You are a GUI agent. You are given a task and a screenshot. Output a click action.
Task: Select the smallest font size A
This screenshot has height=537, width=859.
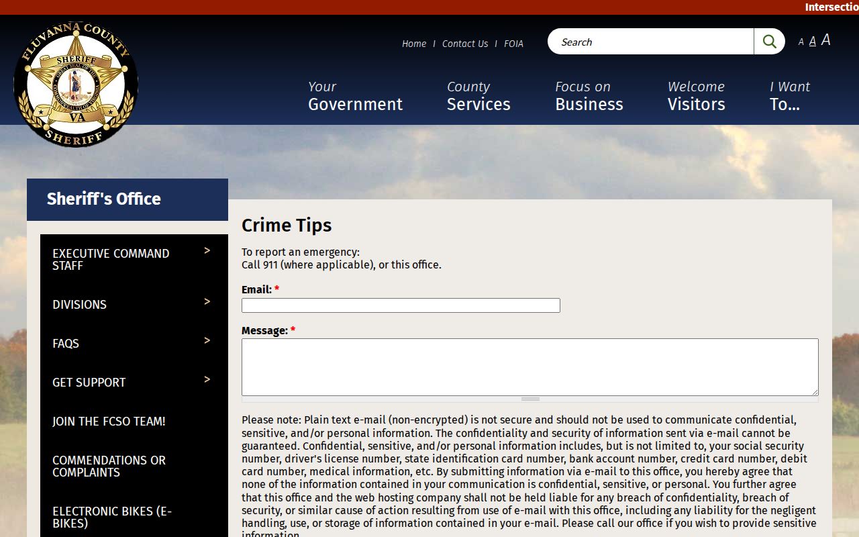click(x=801, y=42)
